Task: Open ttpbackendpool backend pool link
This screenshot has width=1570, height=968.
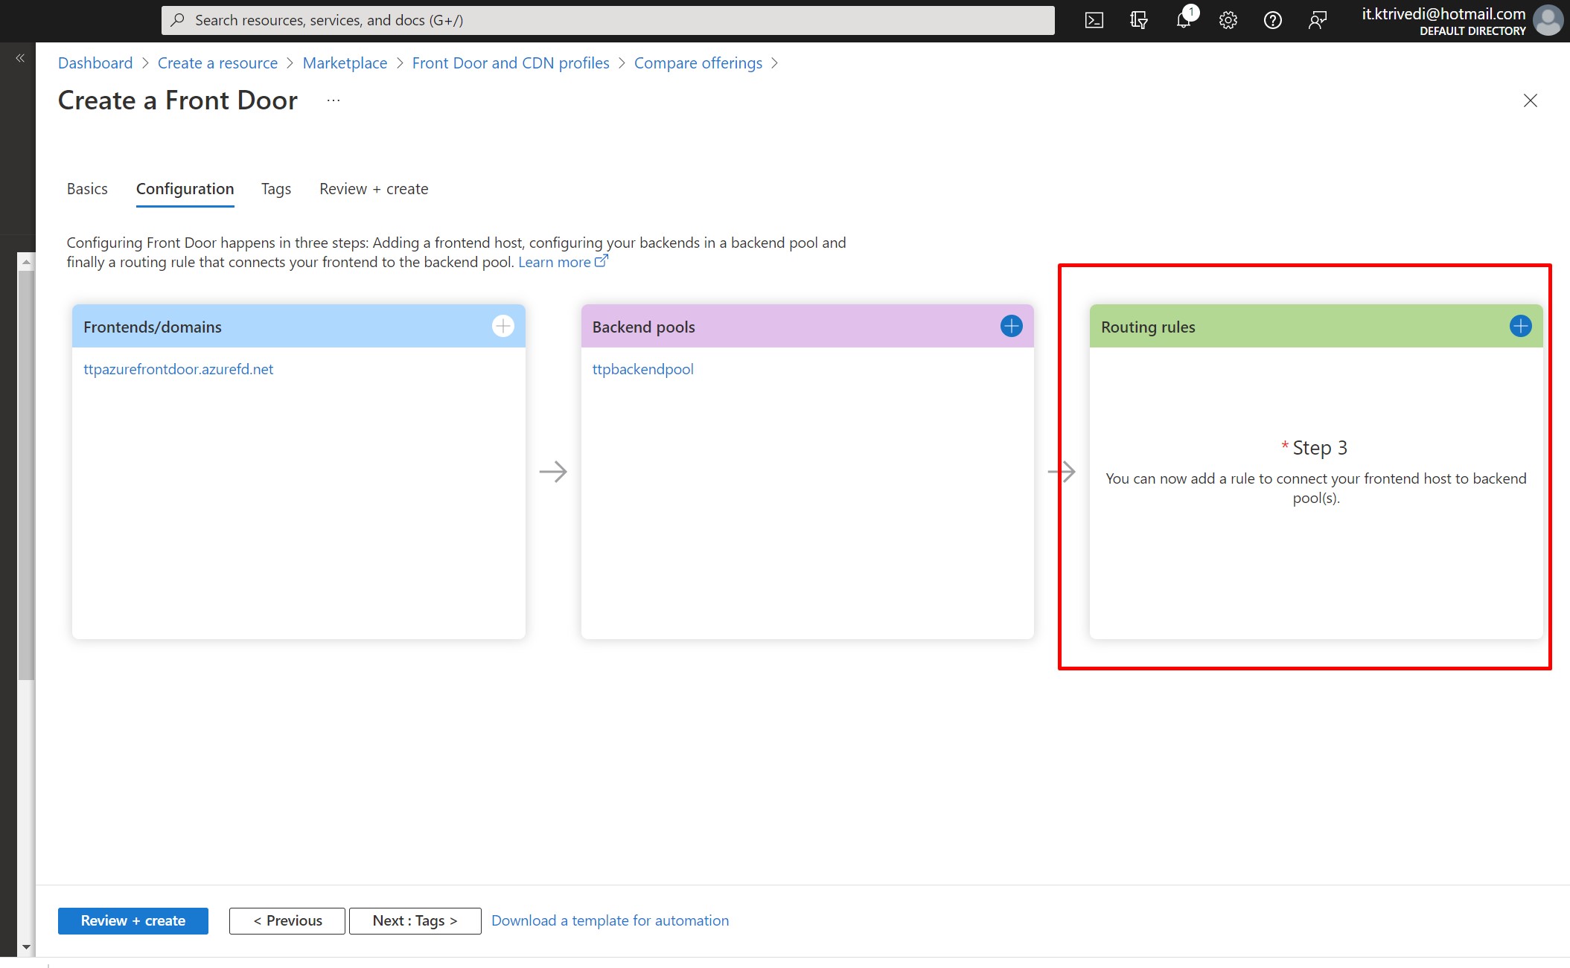Action: [642, 369]
